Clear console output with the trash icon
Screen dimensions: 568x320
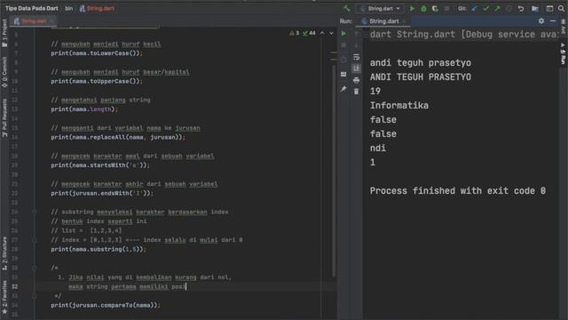point(357,92)
